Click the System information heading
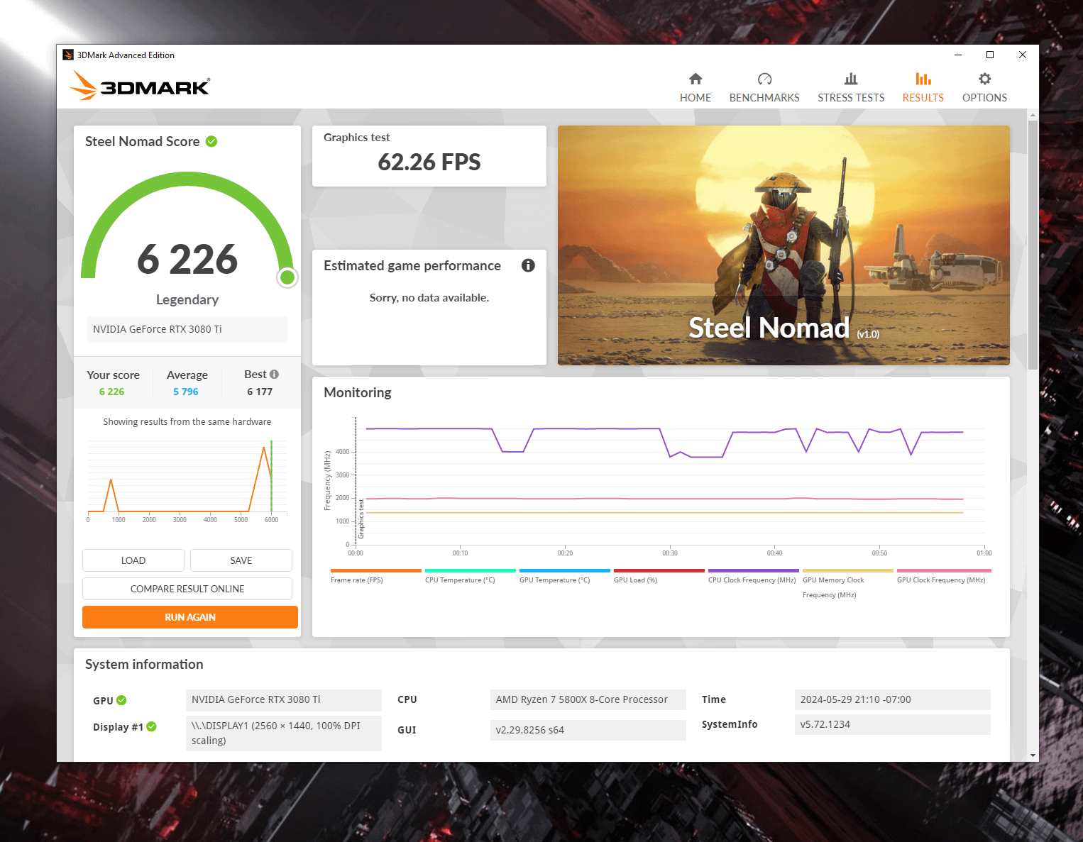Image resolution: width=1083 pixels, height=842 pixels. (144, 664)
